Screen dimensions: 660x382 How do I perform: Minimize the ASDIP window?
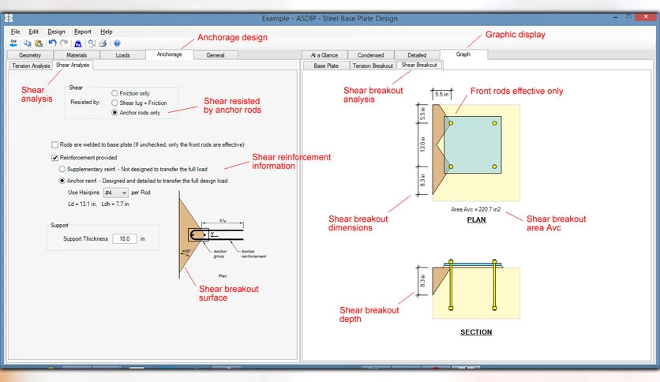(616, 17)
